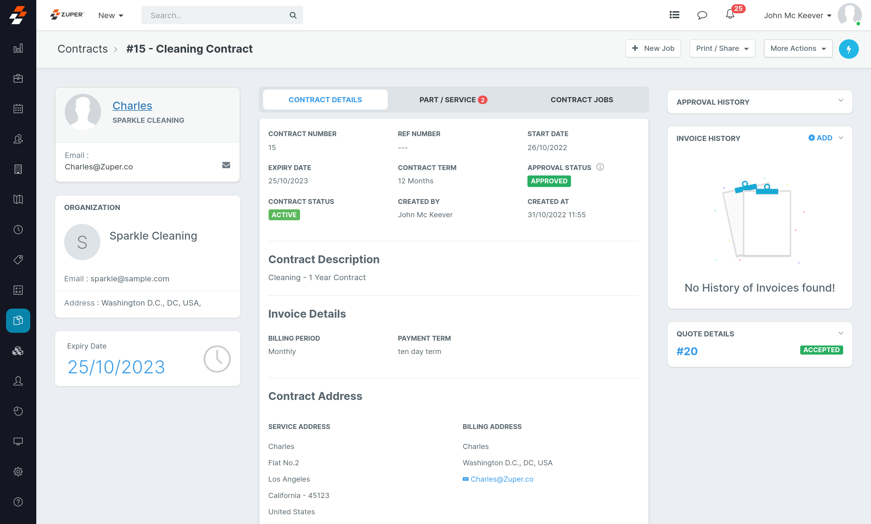Open the chat messages icon
Viewport: 871px width, 524px height.
[702, 15]
